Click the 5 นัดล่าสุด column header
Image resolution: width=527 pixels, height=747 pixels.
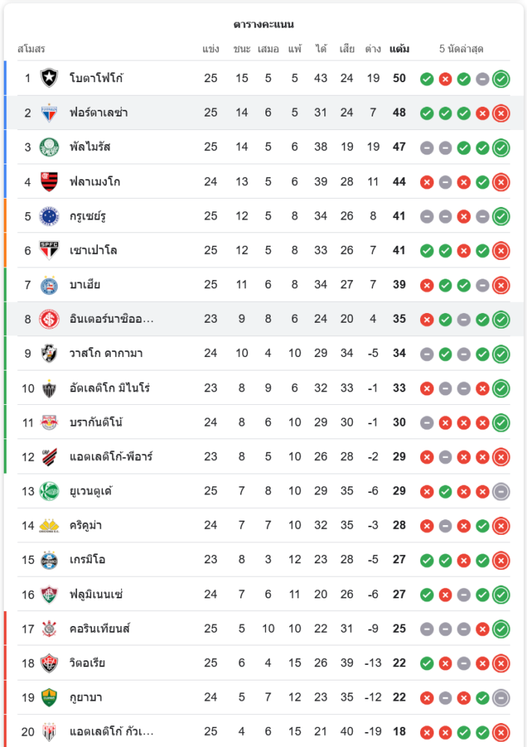[461, 49]
